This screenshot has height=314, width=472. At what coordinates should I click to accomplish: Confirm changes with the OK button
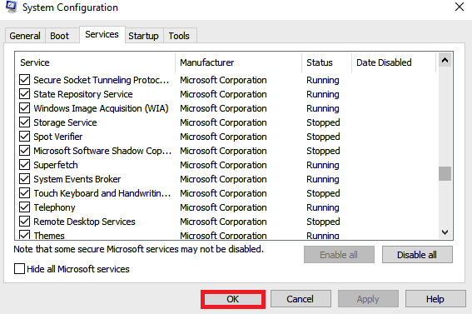tap(233, 299)
